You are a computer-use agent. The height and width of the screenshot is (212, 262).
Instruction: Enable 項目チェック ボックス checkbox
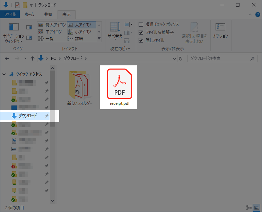pos(141,25)
